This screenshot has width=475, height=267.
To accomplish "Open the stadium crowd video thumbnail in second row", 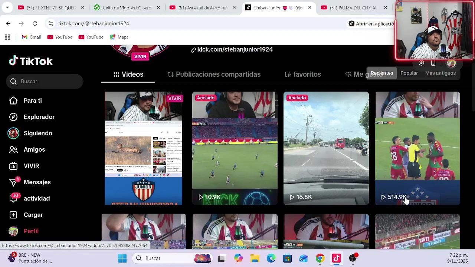I will coord(417,231).
